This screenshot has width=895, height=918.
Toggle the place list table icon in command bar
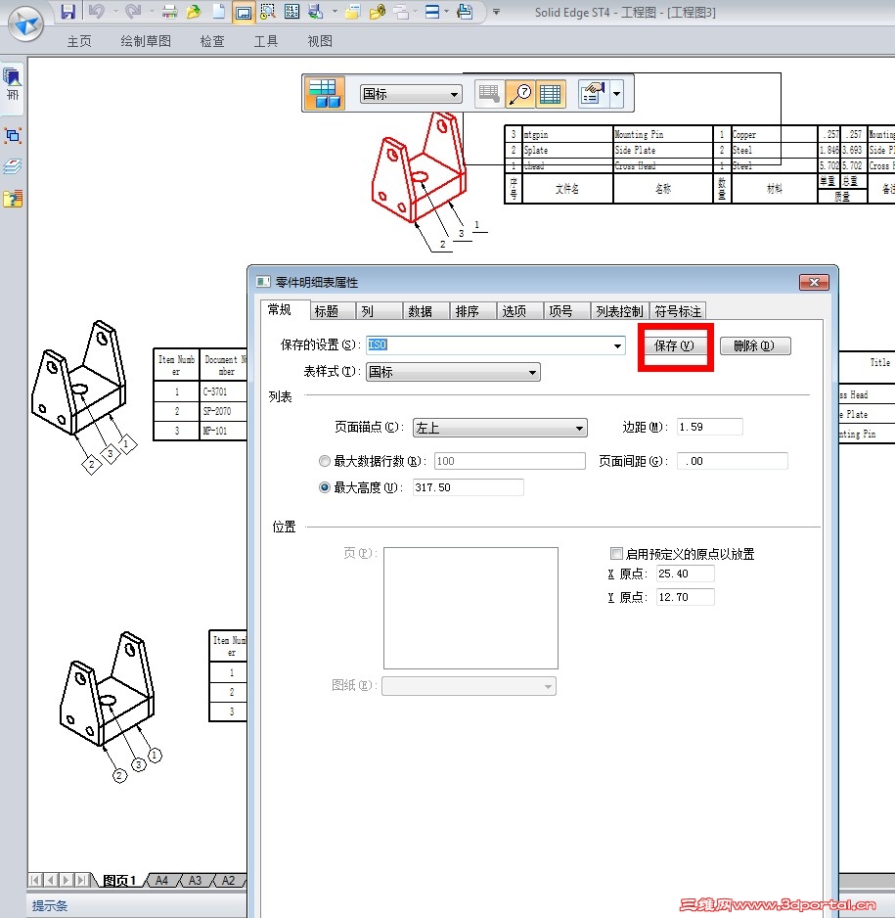(x=551, y=94)
